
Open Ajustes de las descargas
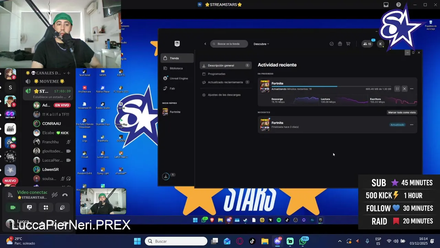click(225, 95)
